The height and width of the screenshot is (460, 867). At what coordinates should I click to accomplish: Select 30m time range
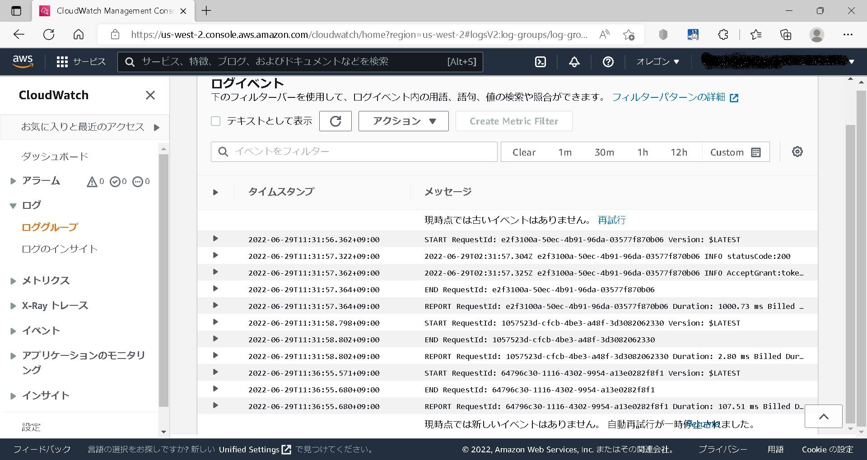(604, 152)
